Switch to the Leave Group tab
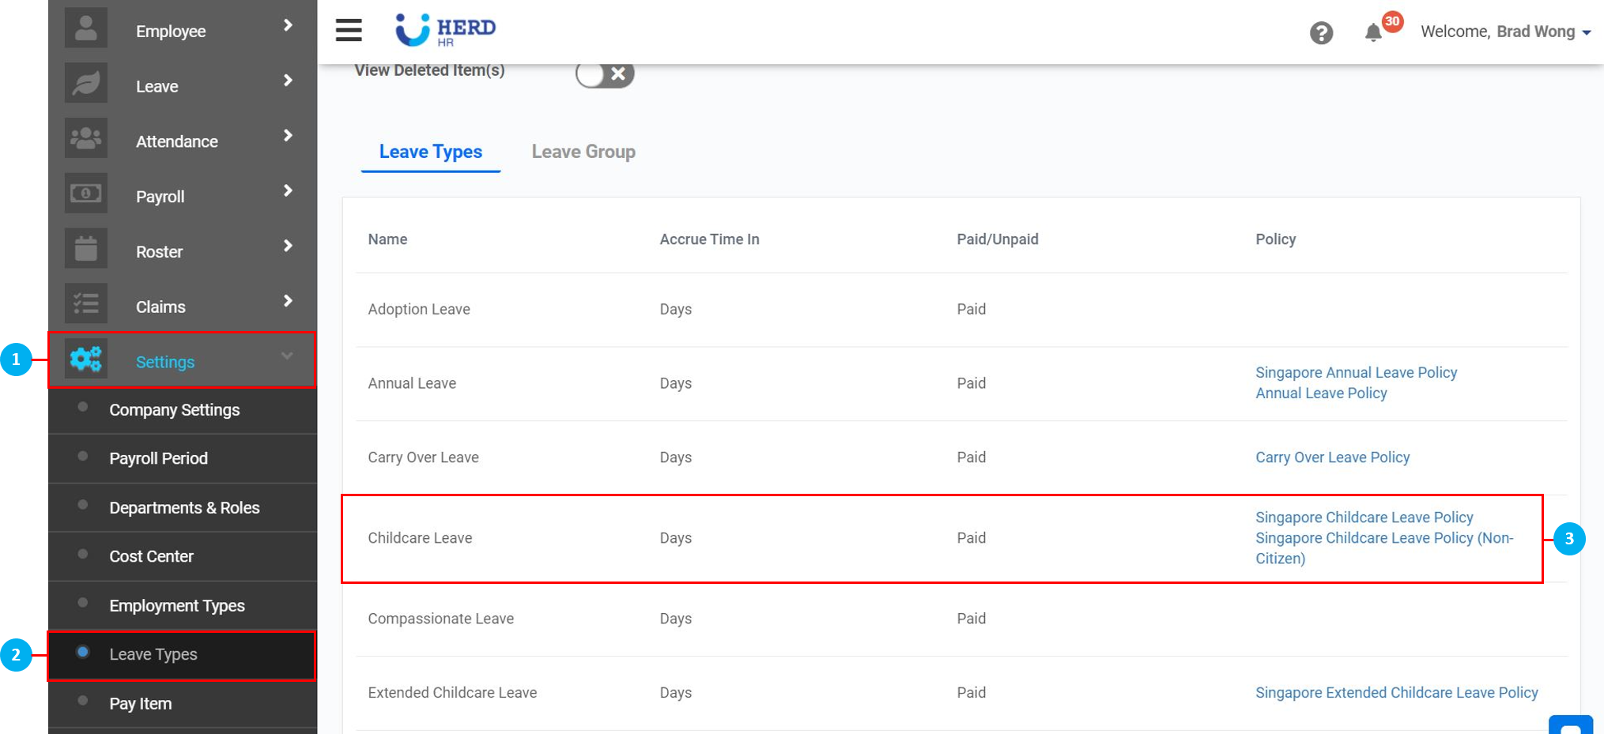The height and width of the screenshot is (734, 1604). (583, 152)
